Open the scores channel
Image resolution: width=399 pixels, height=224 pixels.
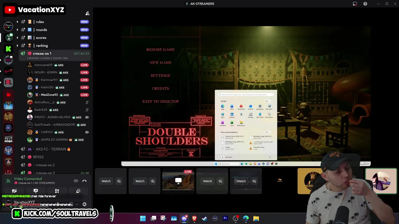click(55, 38)
